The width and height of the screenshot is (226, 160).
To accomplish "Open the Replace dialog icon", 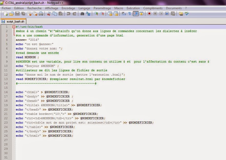I will click(x=88, y=14).
